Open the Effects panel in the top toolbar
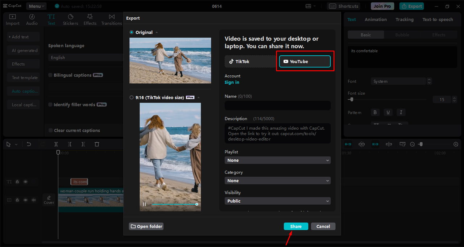The height and width of the screenshot is (247, 464). 90,20
